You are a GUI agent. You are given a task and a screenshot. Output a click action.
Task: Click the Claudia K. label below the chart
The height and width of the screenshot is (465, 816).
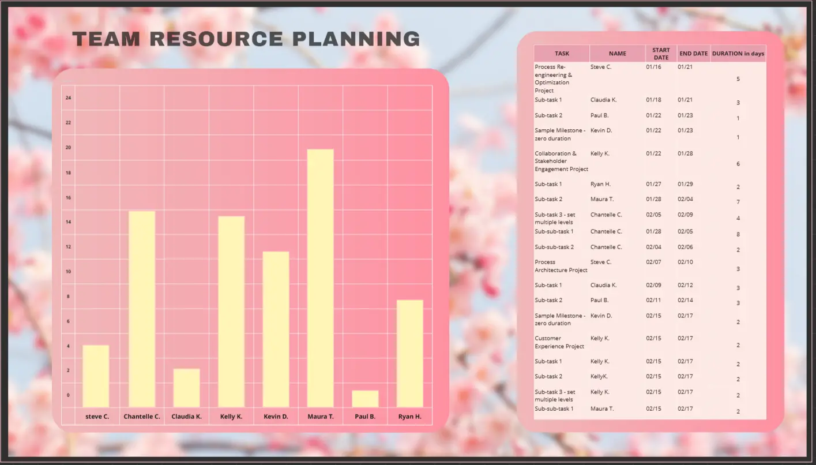coord(186,416)
